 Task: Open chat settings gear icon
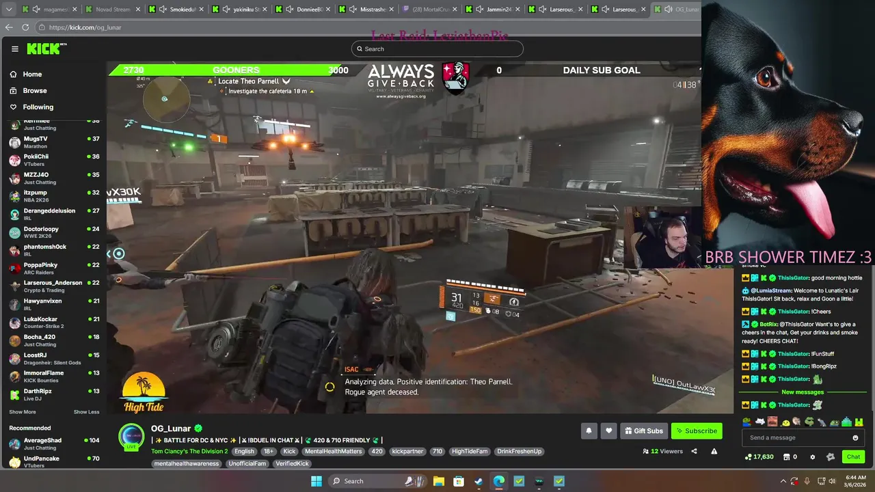pos(812,457)
